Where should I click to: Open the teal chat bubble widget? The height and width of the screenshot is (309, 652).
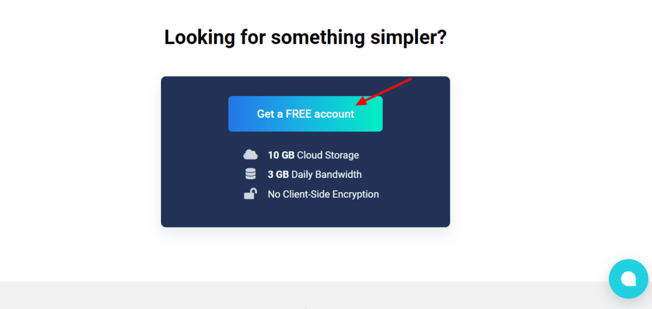pos(628,278)
